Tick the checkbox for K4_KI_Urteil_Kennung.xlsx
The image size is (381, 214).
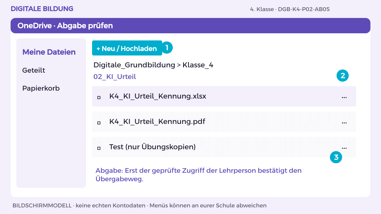click(x=99, y=97)
